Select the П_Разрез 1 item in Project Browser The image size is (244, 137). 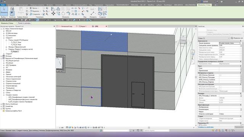pyautogui.click(x=15, y=51)
